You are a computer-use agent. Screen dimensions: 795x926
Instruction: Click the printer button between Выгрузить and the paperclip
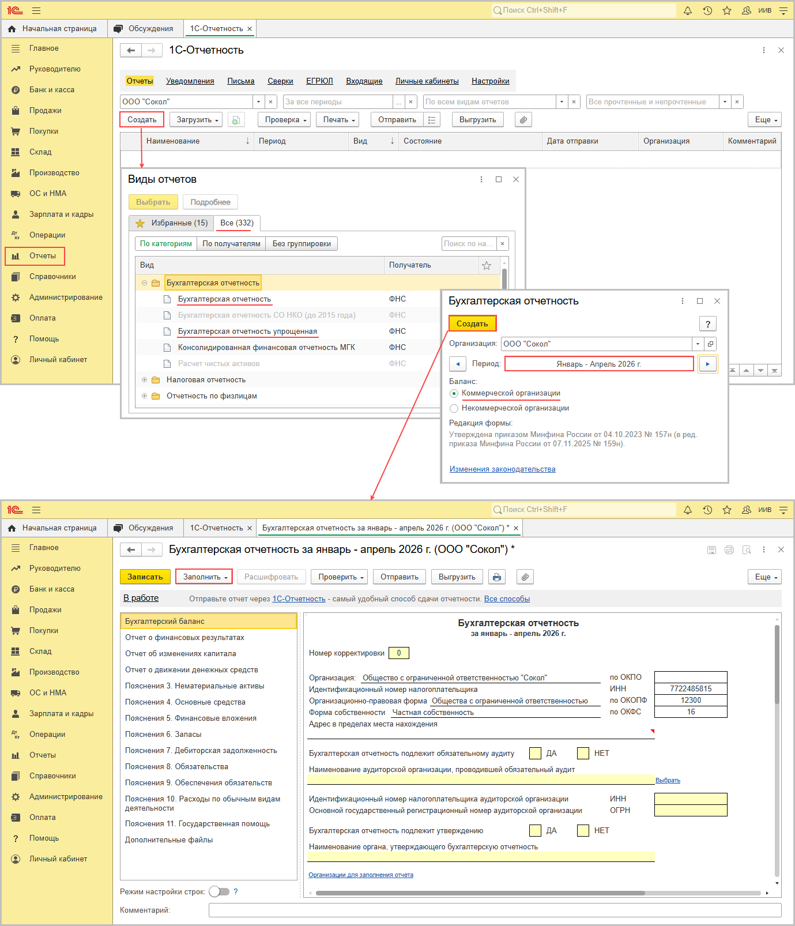(x=497, y=577)
